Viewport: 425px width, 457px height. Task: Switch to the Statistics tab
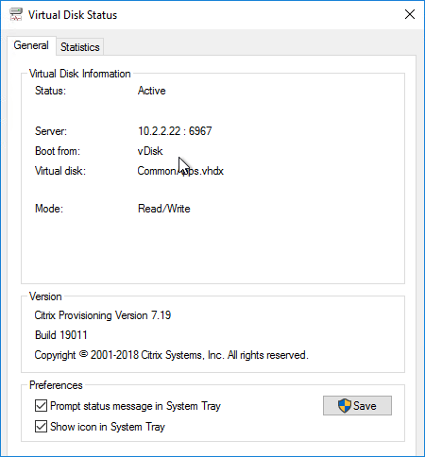(80, 47)
